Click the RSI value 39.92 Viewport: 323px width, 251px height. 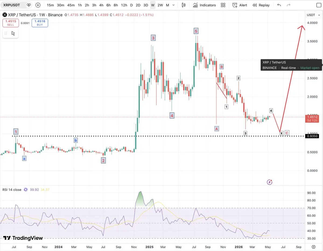(35, 190)
